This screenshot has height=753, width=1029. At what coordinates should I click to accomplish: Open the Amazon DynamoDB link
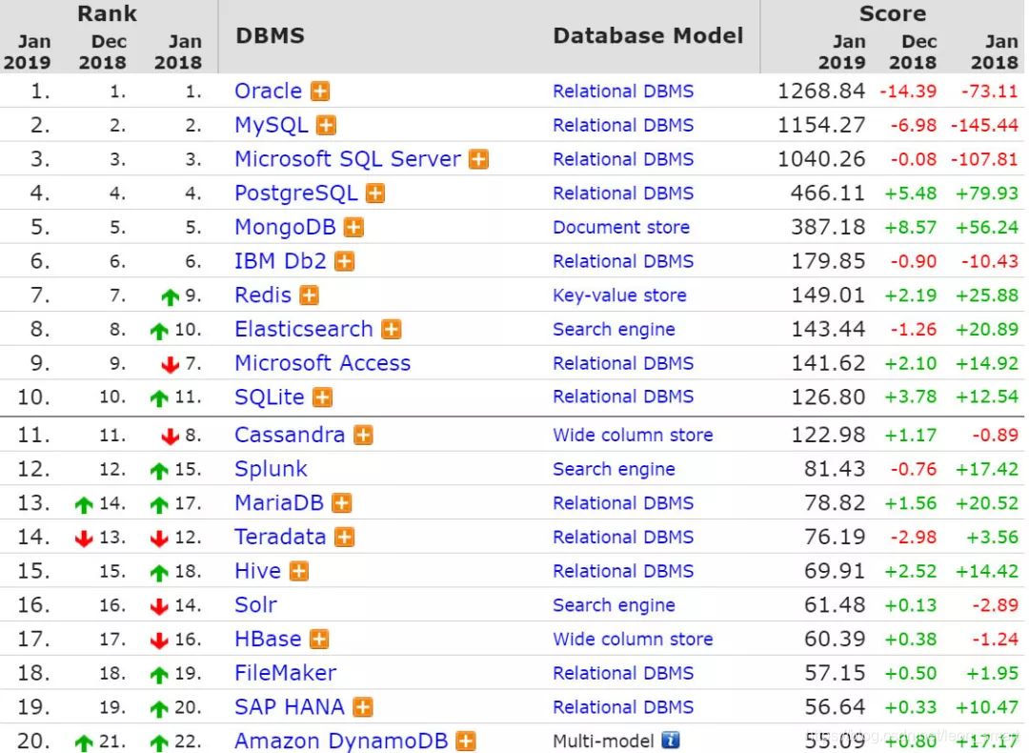(341, 742)
